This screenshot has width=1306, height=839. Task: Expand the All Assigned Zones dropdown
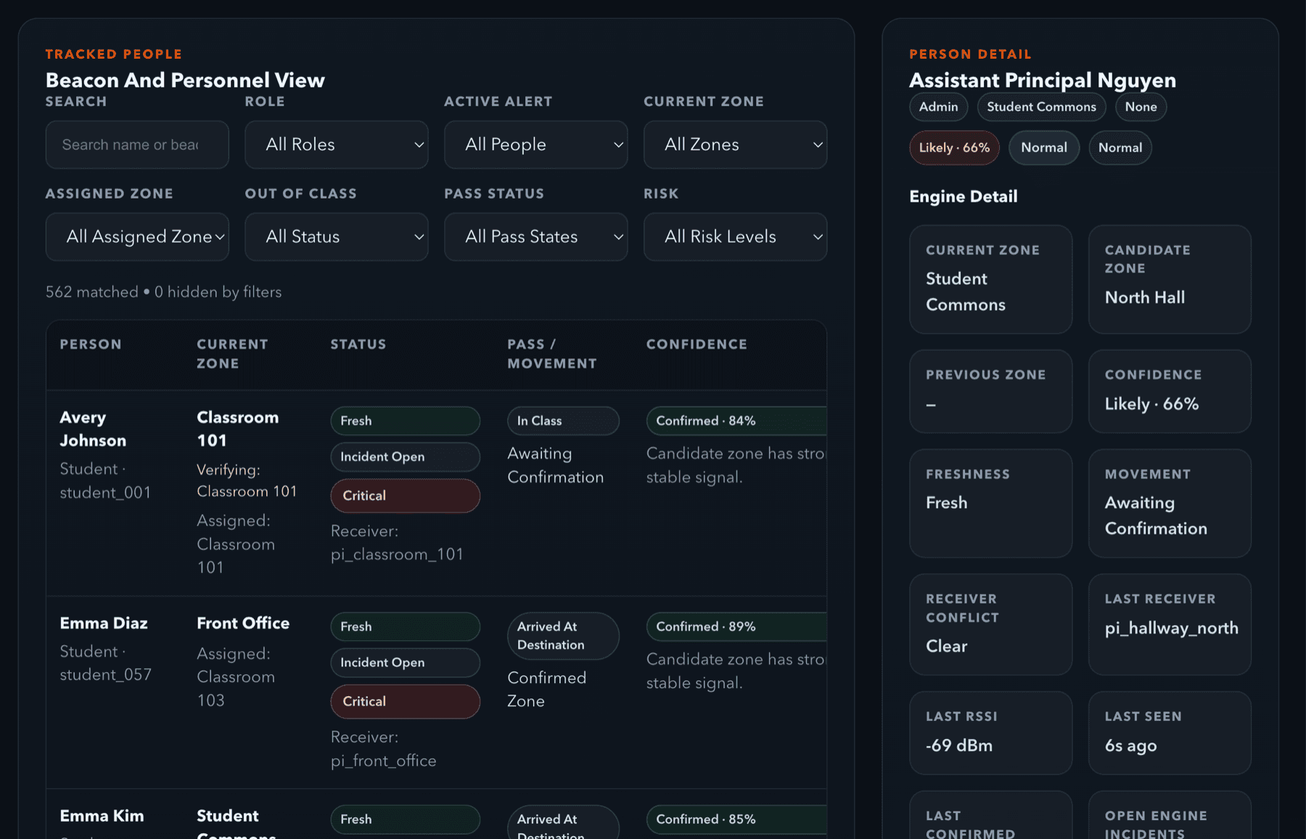click(137, 237)
